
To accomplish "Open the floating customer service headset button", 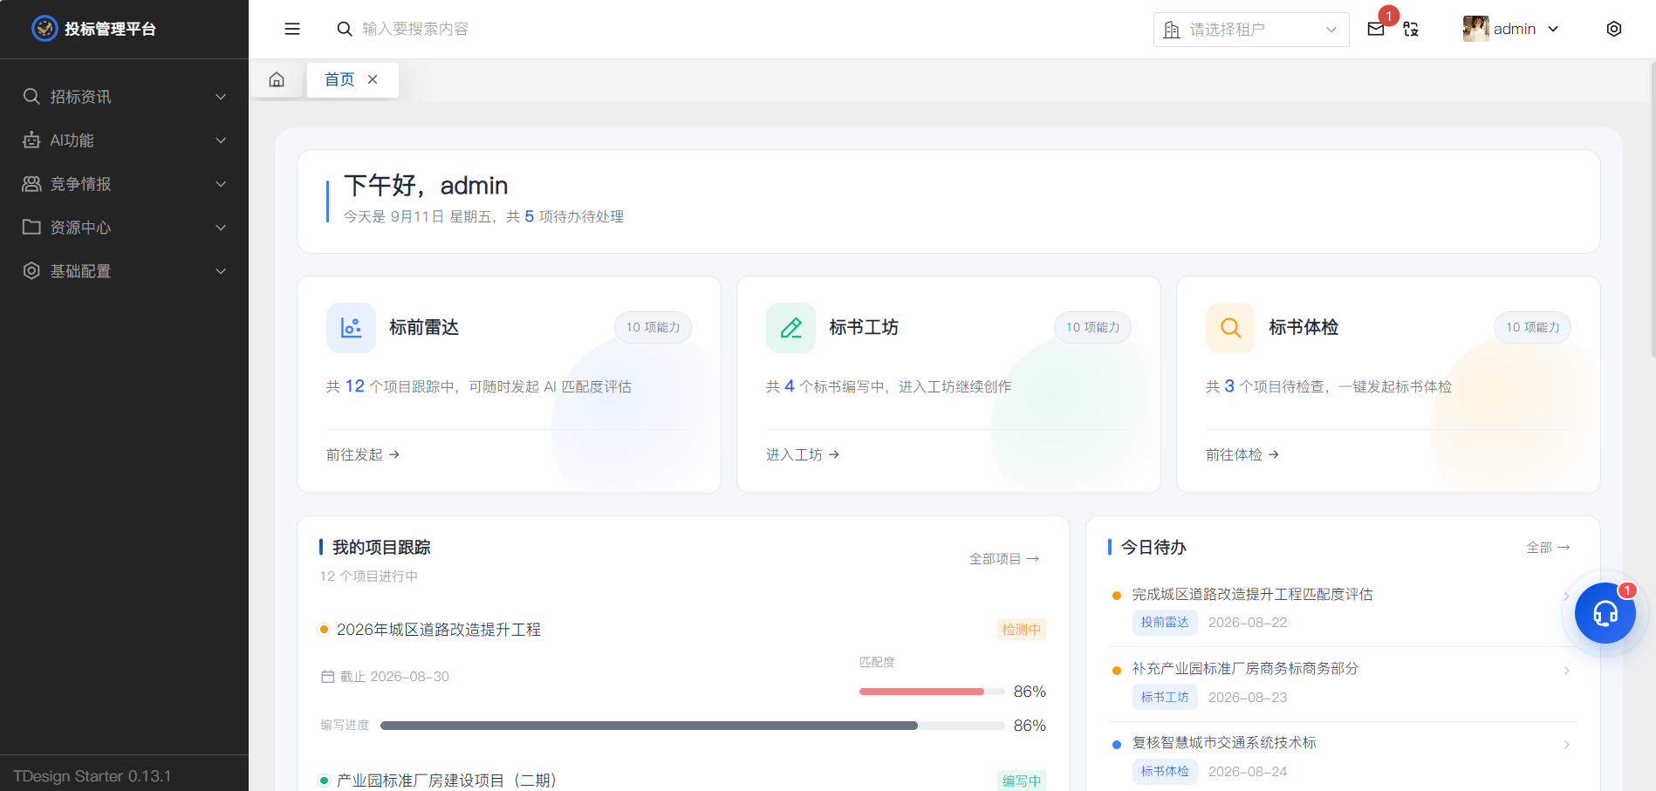I will 1605,613.
